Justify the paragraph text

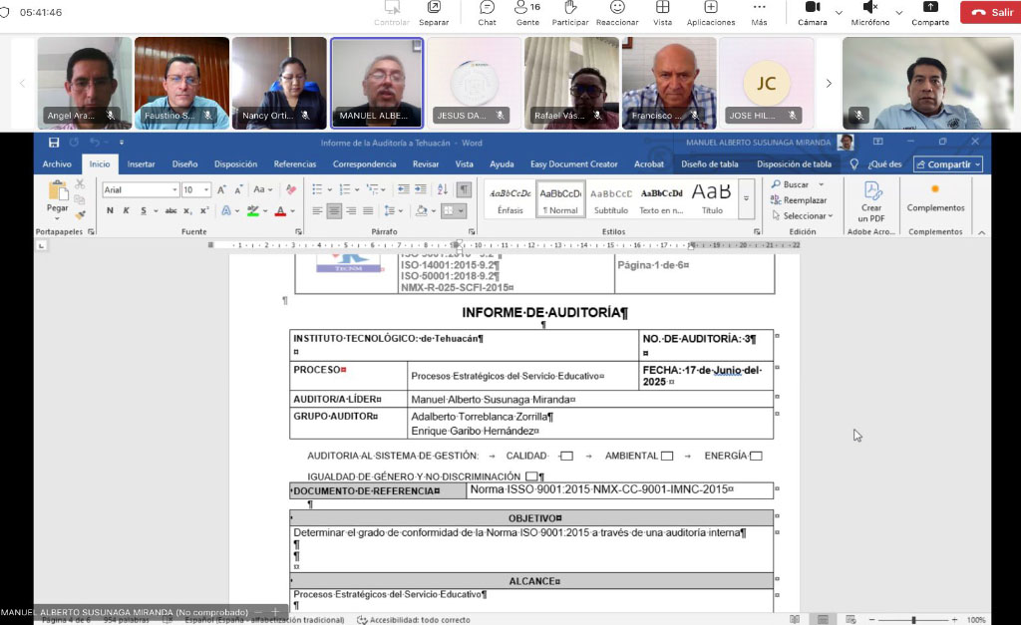368,210
